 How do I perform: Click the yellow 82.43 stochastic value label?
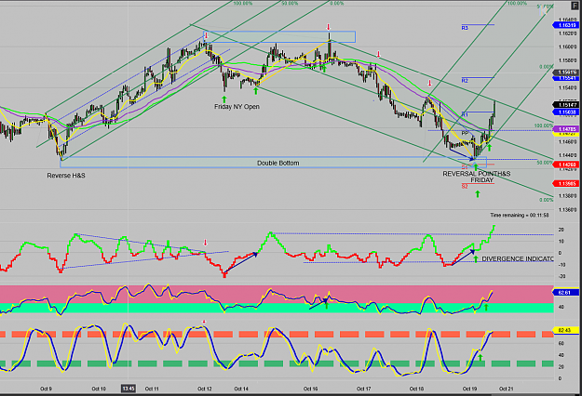pos(566,330)
